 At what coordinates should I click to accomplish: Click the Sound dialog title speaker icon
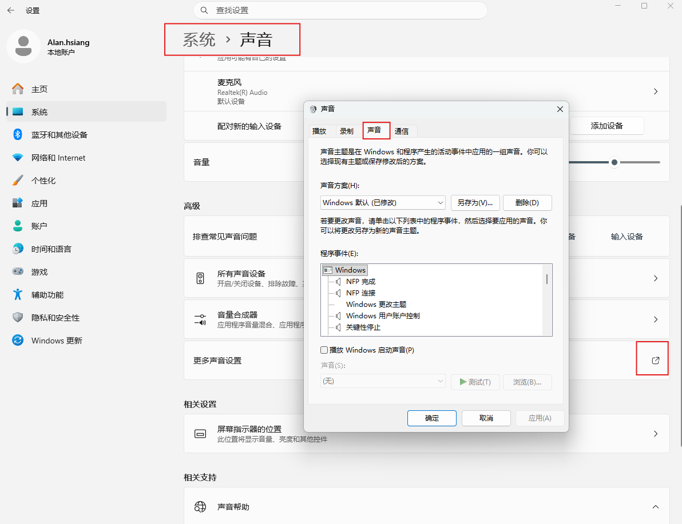point(313,109)
